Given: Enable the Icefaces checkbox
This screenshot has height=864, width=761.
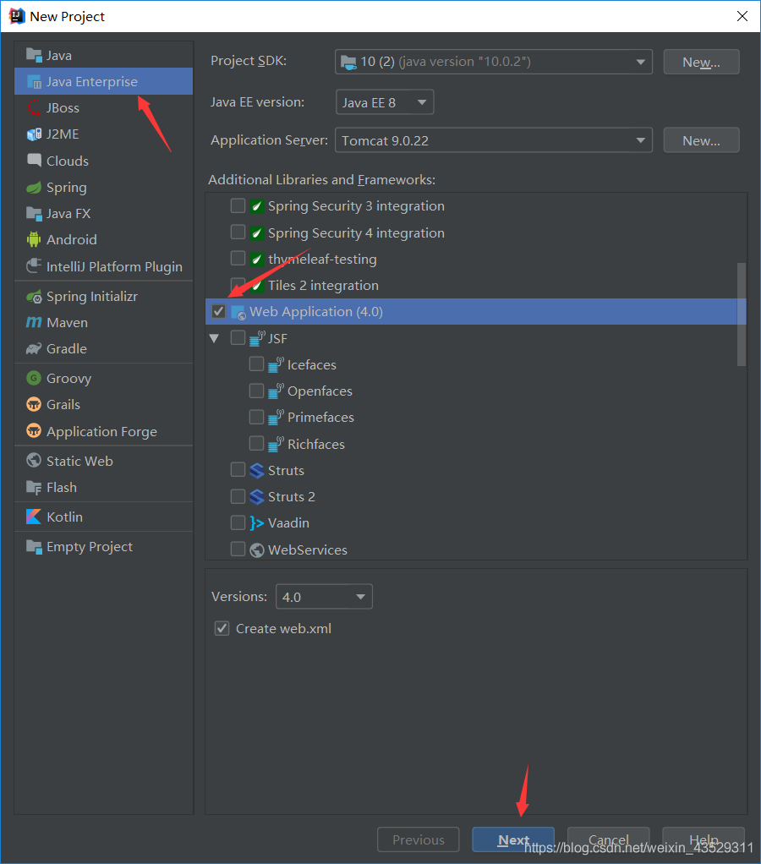Looking at the screenshot, I should 257,364.
